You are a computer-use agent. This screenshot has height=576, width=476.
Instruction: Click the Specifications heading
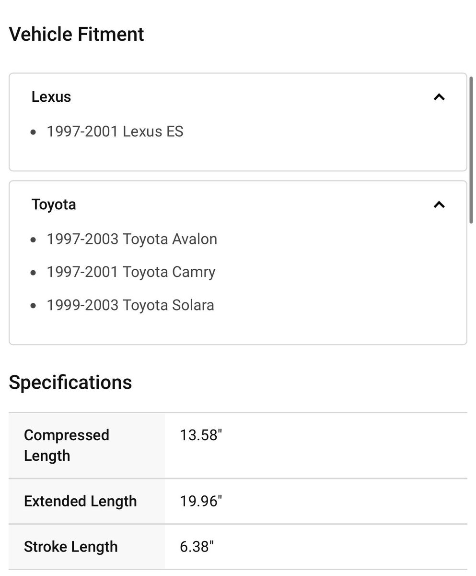tap(70, 383)
